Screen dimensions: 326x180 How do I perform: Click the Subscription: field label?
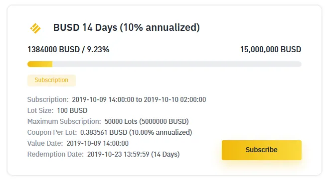[48, 99]
